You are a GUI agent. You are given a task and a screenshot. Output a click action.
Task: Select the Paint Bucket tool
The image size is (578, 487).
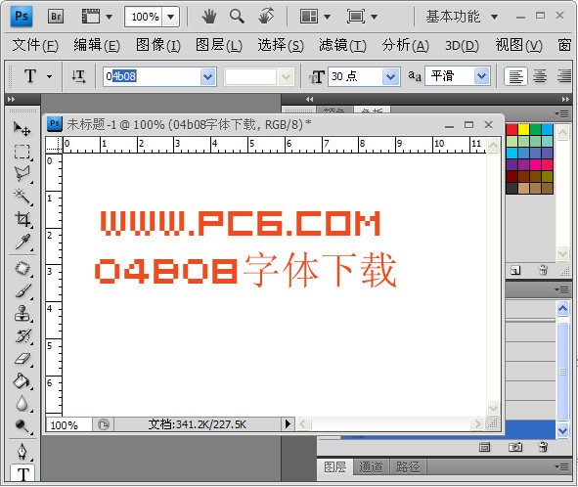(22, 381)
